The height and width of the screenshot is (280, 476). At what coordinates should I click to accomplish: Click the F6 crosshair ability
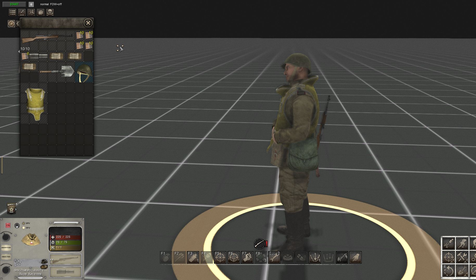pyautogui.click(x=234, y=257)
